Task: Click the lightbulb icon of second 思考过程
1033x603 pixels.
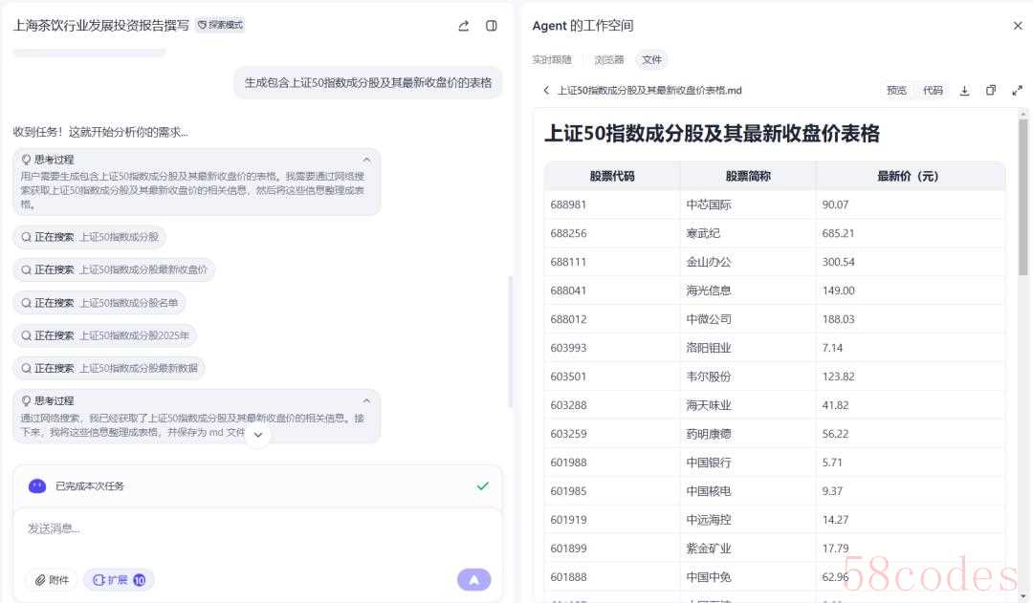Action: [x=27, y=400]
